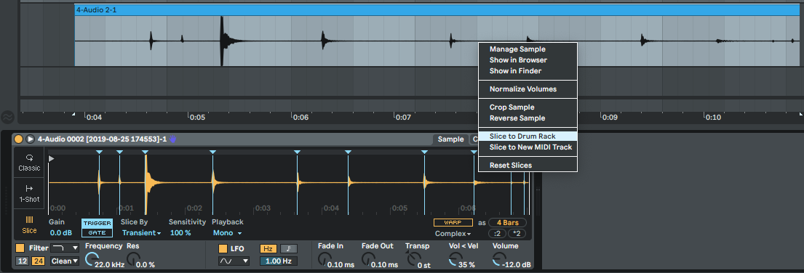Choose Reverse Sample
The width and height of the screenshot is (804, 273).
[x=517, y=118]
